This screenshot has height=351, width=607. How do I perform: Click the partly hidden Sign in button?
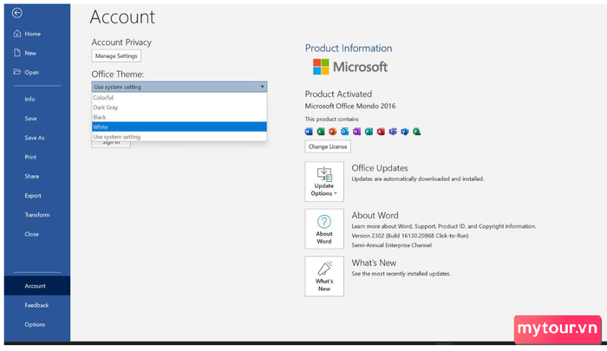(111, 145)
